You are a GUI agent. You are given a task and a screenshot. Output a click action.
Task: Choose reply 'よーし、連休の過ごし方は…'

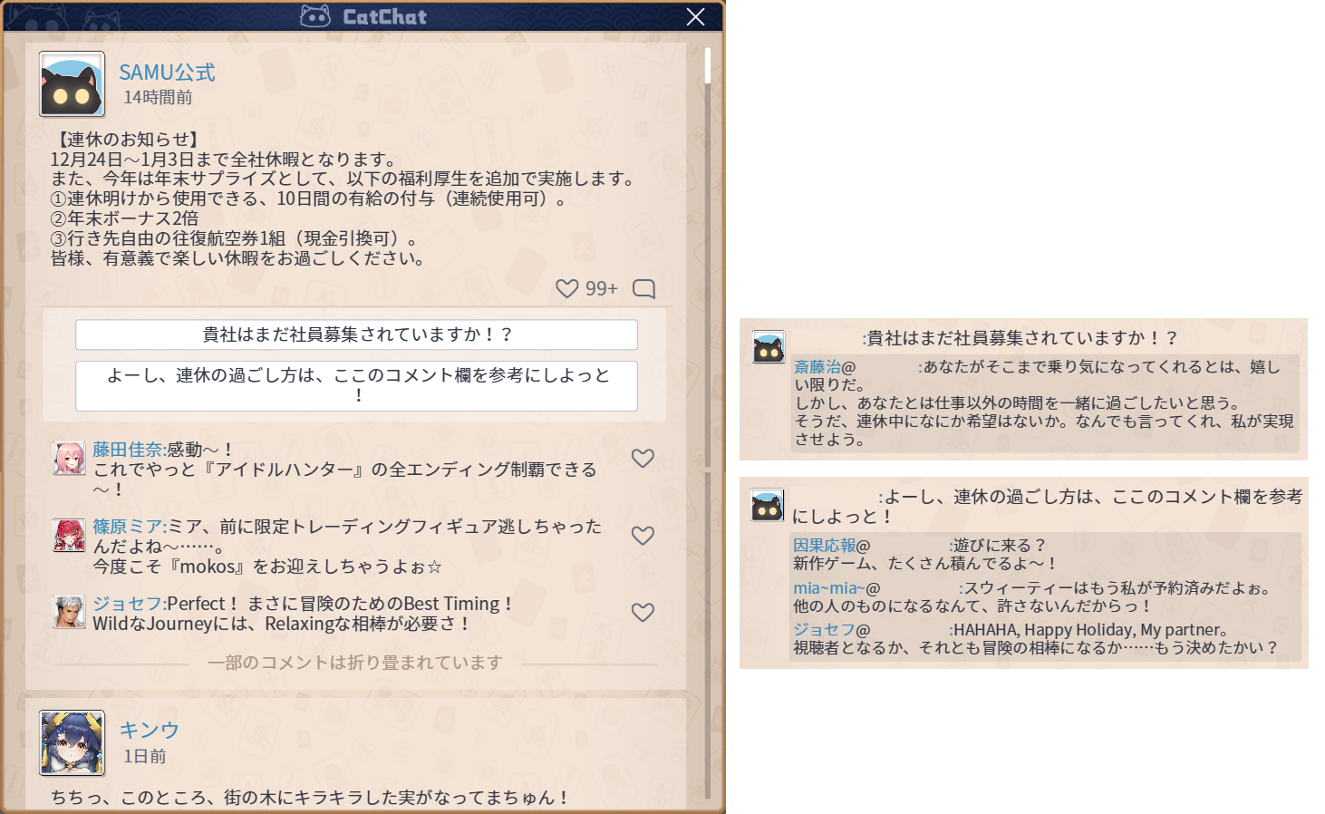(356, 385)
